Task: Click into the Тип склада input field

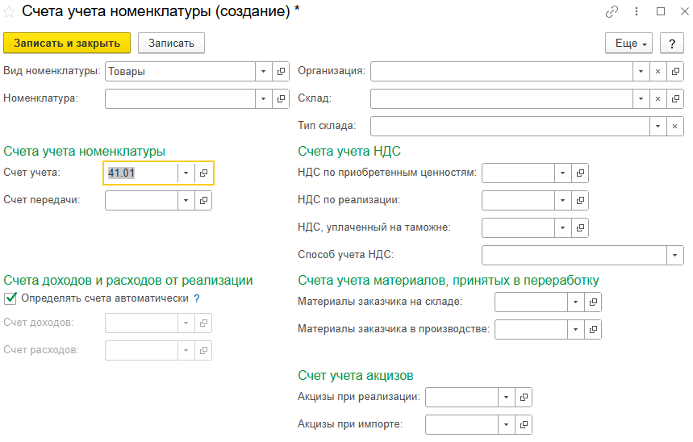Action: [510, 126]
